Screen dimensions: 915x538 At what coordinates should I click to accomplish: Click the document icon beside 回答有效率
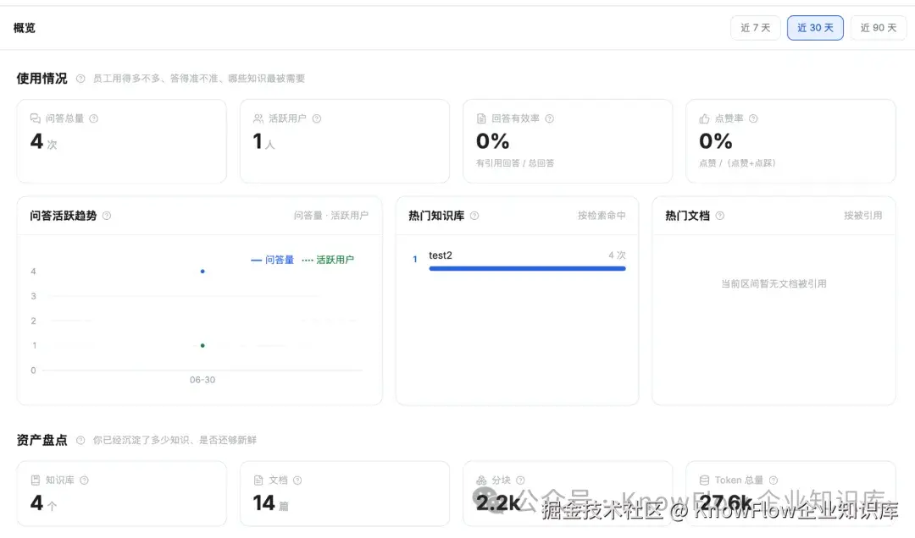point(481,118)
